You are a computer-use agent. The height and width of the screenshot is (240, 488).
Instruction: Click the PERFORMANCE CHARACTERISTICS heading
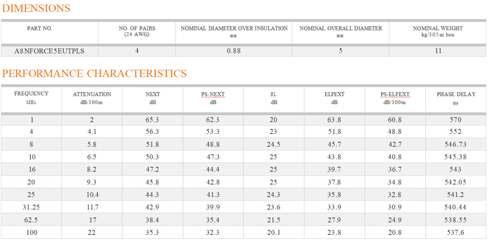(x=94, y=74)
